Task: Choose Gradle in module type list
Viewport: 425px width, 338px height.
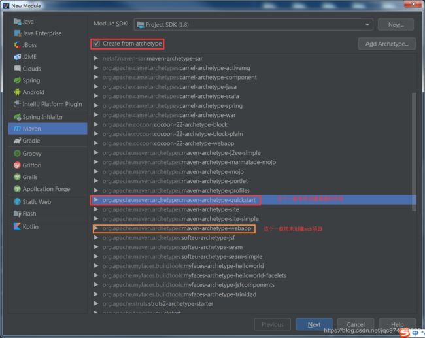Action: [48, 141]
